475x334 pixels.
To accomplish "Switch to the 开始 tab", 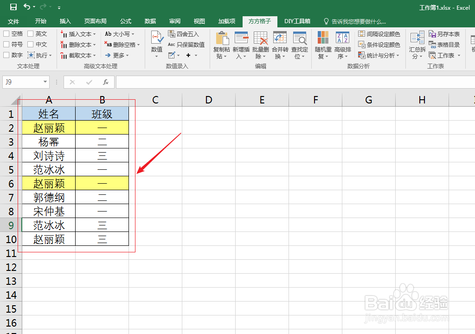I will [x=41, y=21].
